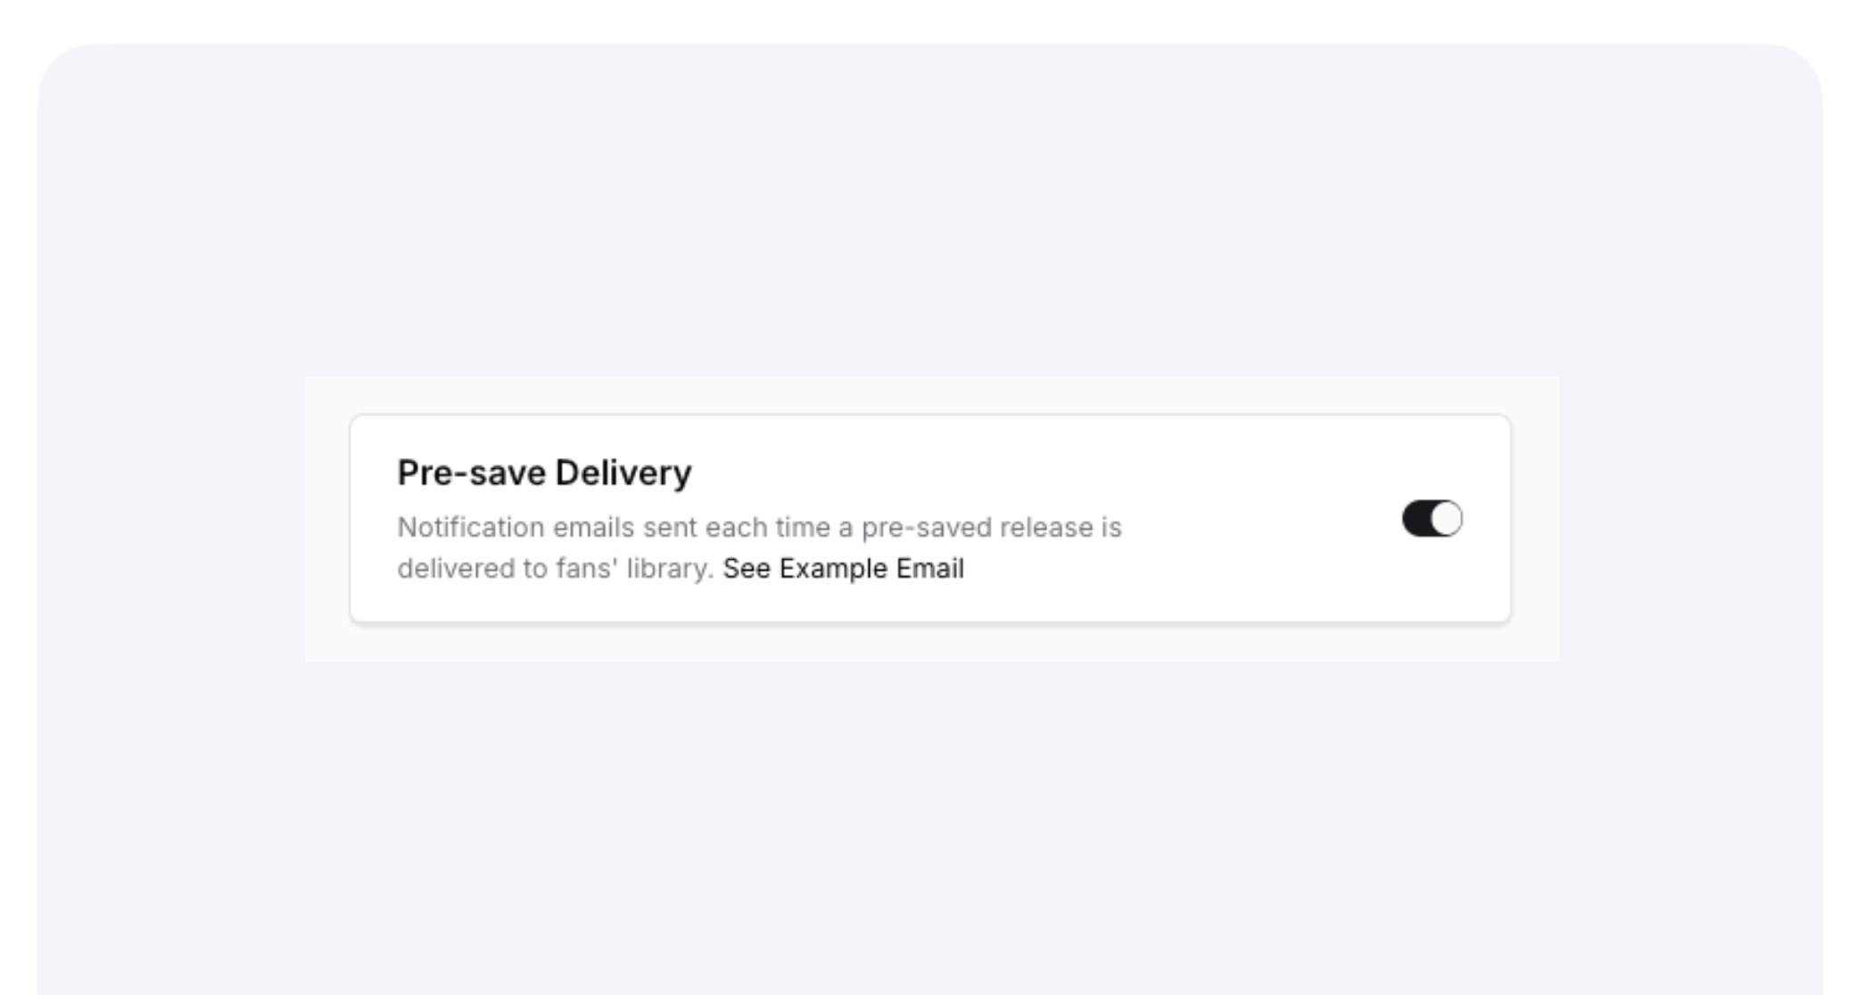
Task: Turn off the Pre-save Delivery toggle
Action: click(1432, 519)
